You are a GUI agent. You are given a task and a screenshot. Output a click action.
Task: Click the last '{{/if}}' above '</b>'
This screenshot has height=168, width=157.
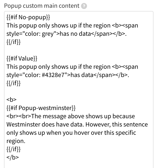[13, 149]
